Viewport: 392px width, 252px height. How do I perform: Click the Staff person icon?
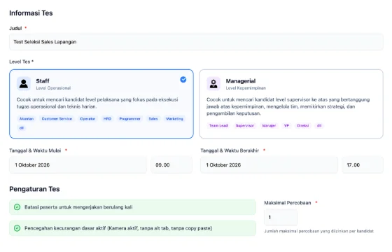[24, 83]
